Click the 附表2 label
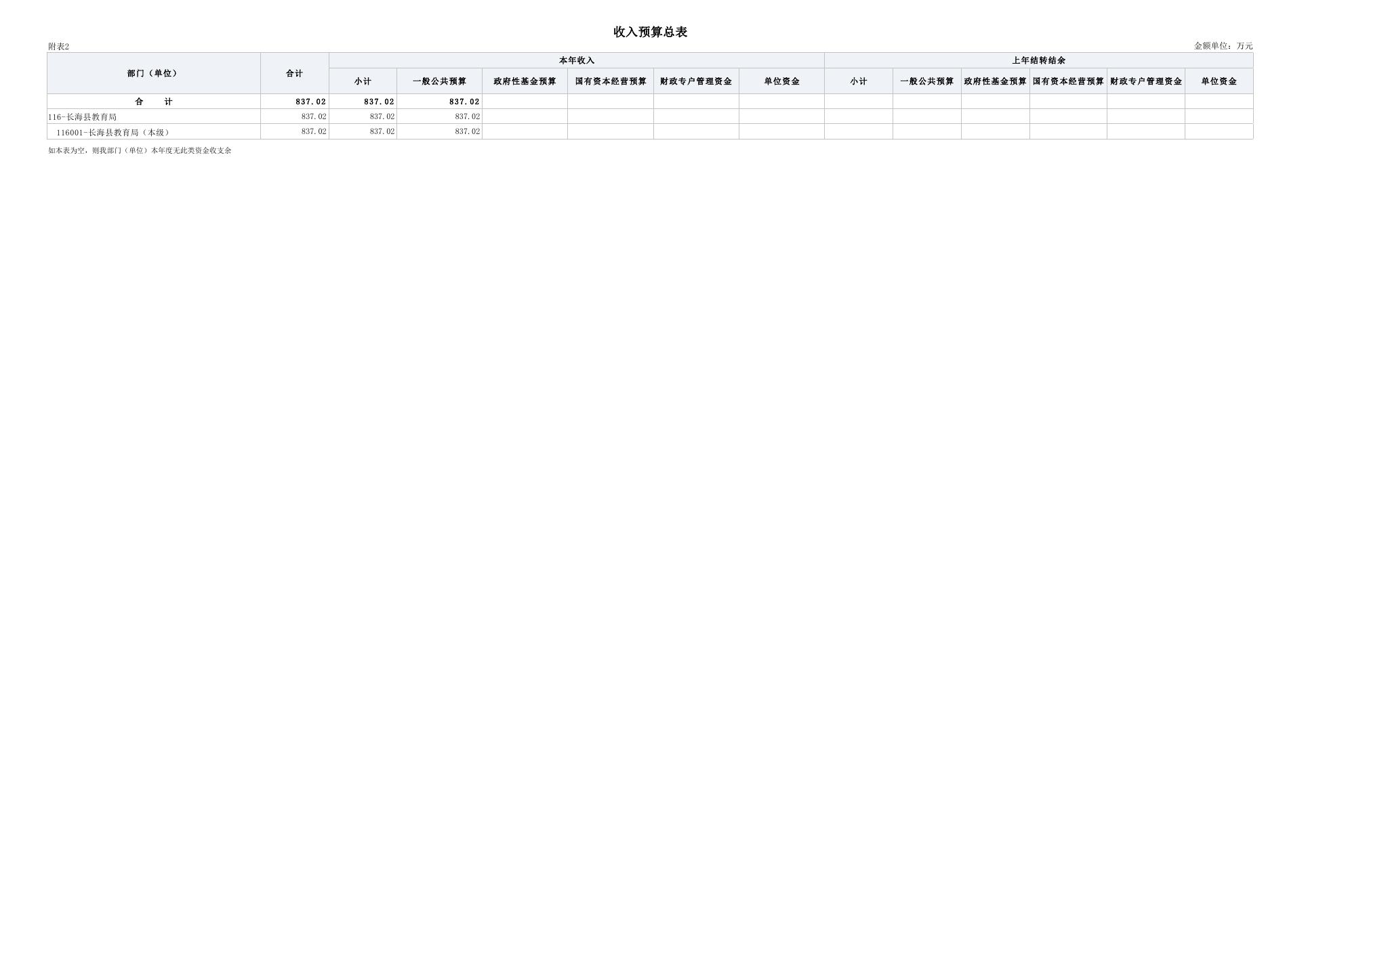The image size is (1388, 971). pyautogui.click(x=58, y=47)
